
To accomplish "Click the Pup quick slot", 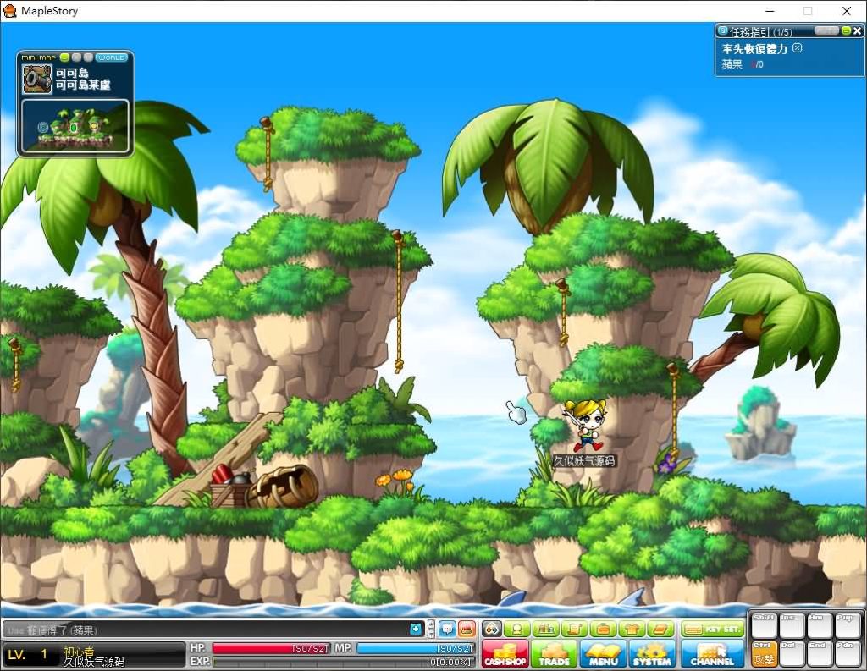I will 847,625.
